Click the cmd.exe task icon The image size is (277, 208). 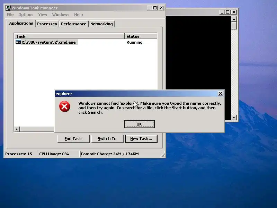click(x=18, y=42)
